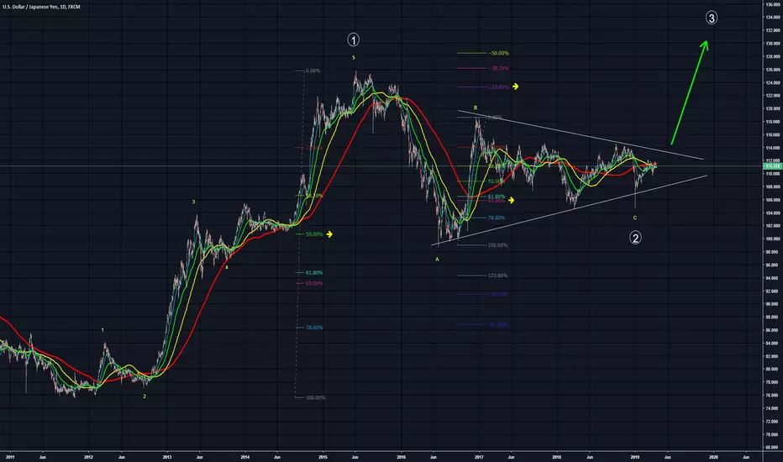The height and width of the screenshot is (462, 783).
Task: Select the circled 3 wave label
Action: point(712,18)
